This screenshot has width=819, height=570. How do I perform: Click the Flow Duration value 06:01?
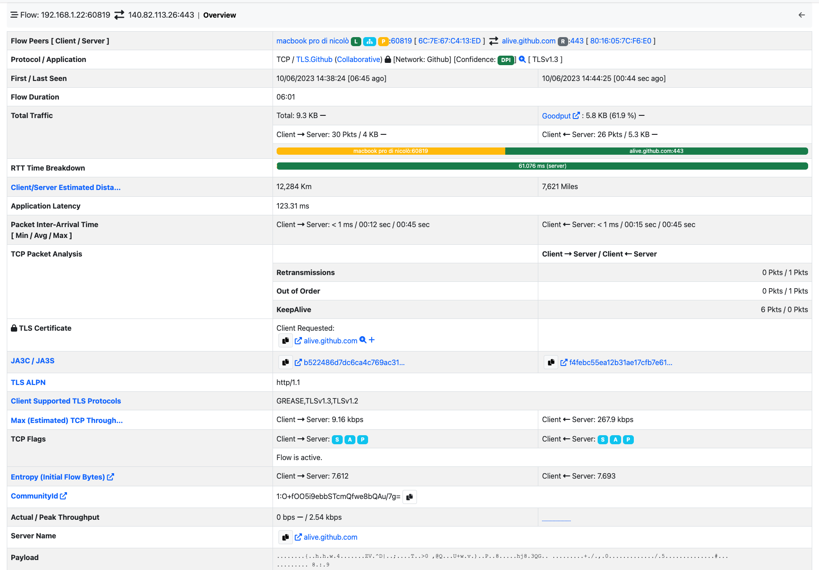tap(286, 97)
